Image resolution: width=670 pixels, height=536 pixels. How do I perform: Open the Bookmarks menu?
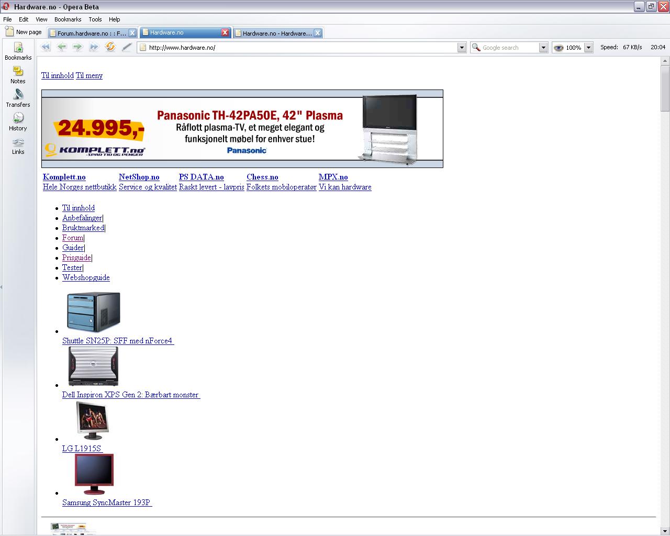click(68, 19)
